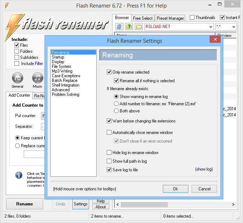Toggle Rename all if nothing is selected

tap(116, 81)
